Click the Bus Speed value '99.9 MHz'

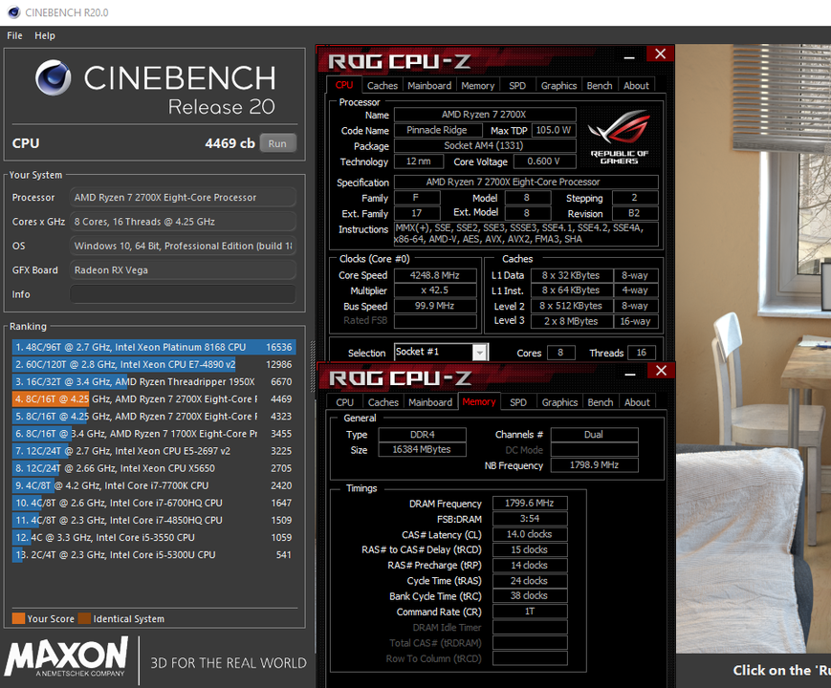coord(435,306)
